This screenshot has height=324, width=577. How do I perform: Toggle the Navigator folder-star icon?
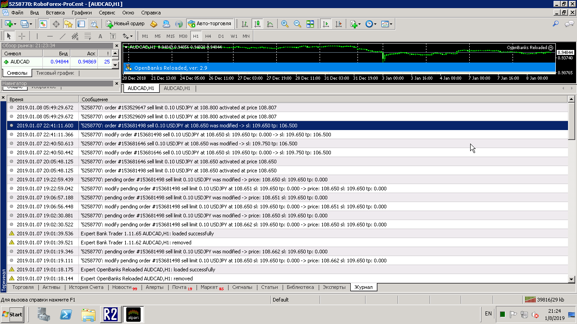69,24
